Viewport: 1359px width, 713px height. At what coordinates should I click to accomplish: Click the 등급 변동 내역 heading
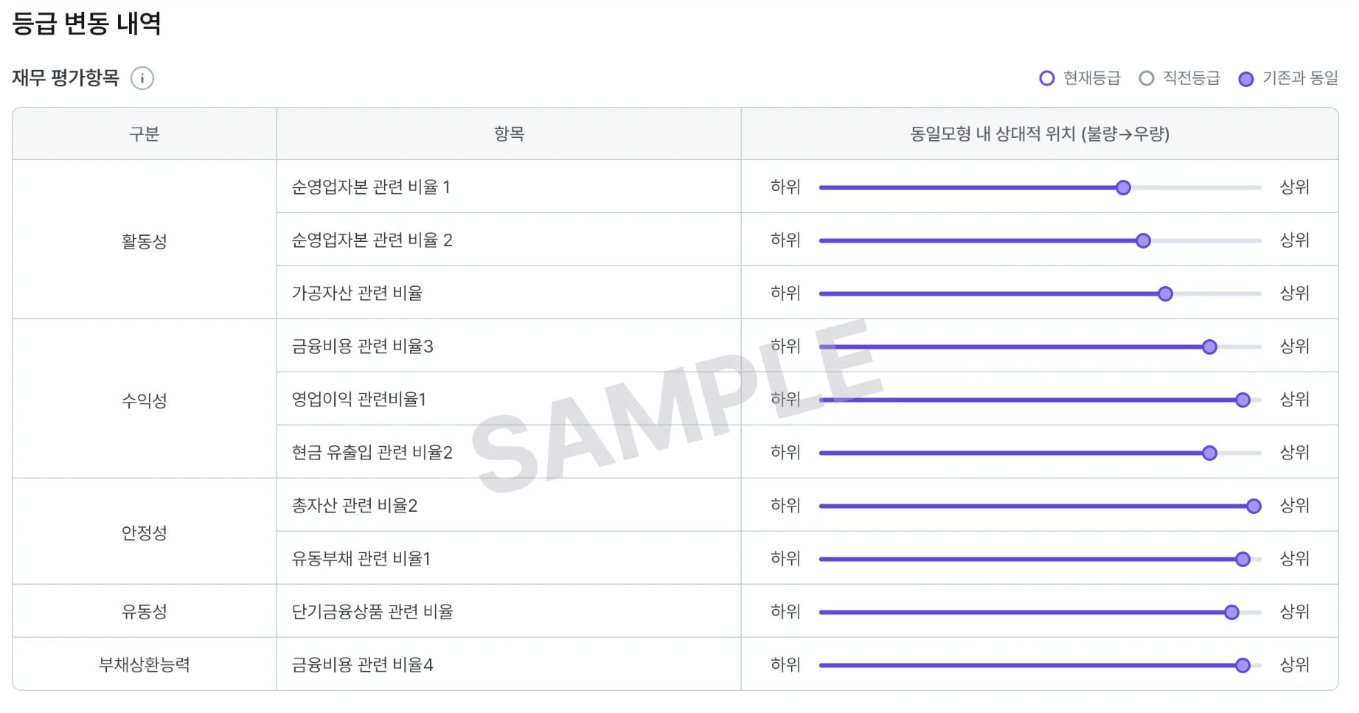tap(87, 24)
